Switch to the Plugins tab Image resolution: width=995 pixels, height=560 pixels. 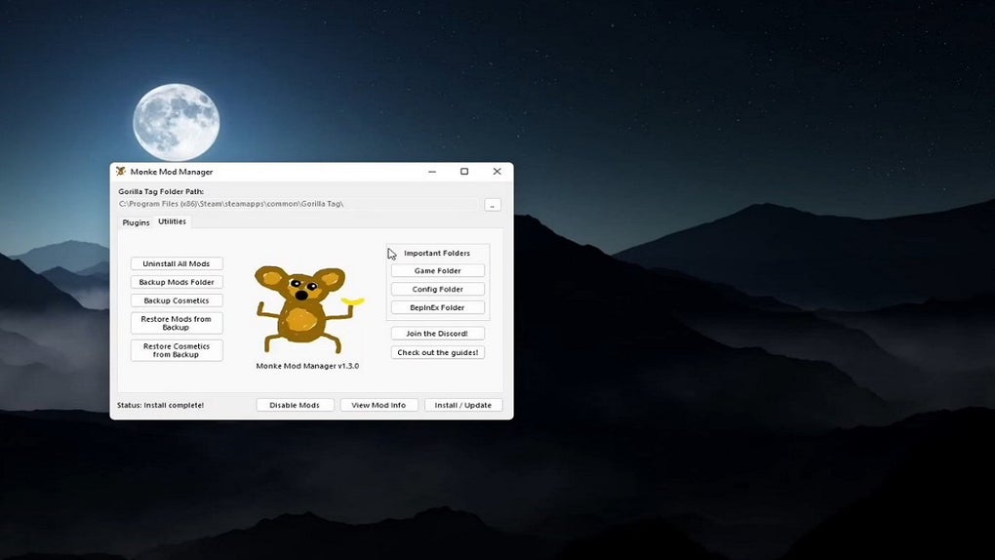[x=136, y=222]
